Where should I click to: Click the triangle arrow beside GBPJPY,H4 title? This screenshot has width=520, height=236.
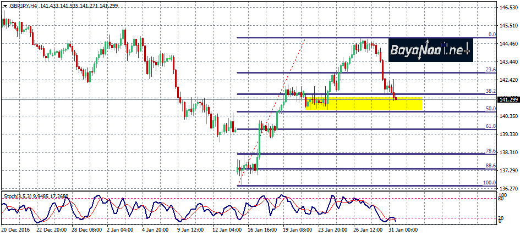[6, 5]
